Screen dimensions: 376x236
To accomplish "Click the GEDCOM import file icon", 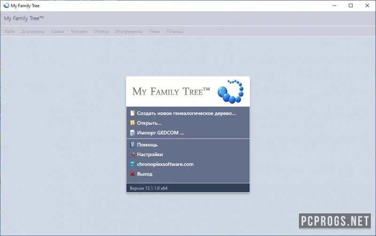I will pos(133,133).
